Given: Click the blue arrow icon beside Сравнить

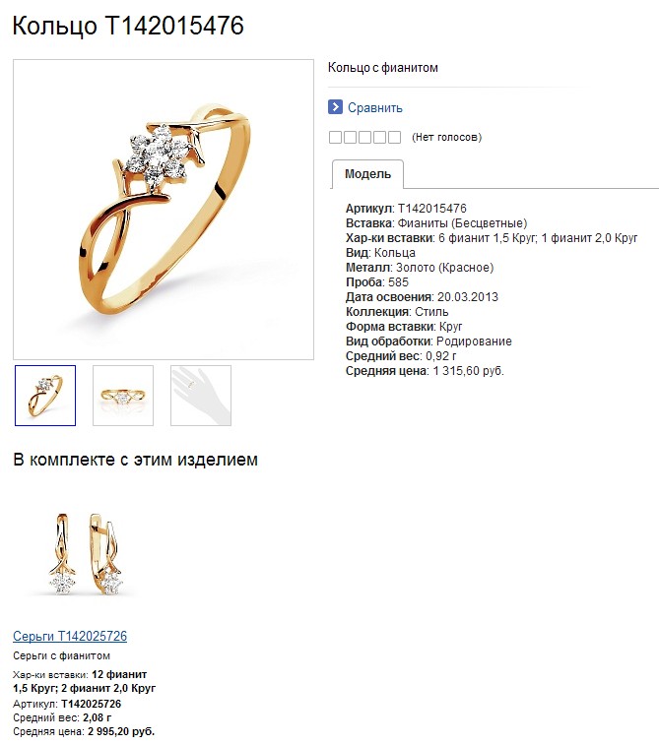Looking at the screenshot, I should pyautogui.click(x=335, y=107).
